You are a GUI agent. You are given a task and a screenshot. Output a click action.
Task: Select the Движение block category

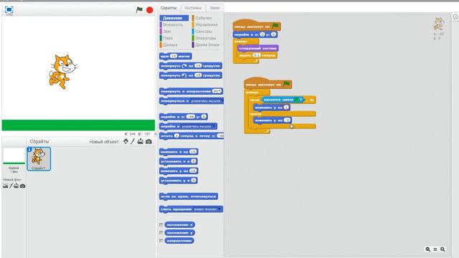pyautogui.click(x=174, y=18)
